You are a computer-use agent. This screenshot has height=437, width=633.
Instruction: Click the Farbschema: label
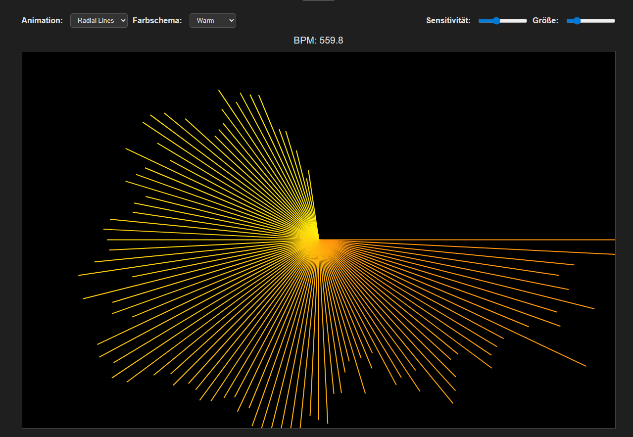click(157, 20)
